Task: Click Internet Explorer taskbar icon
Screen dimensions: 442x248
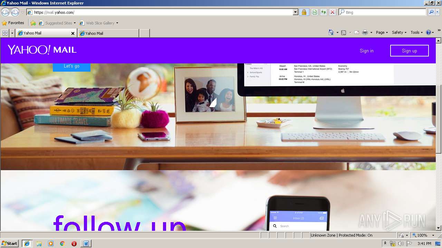Action: [27, 244]
